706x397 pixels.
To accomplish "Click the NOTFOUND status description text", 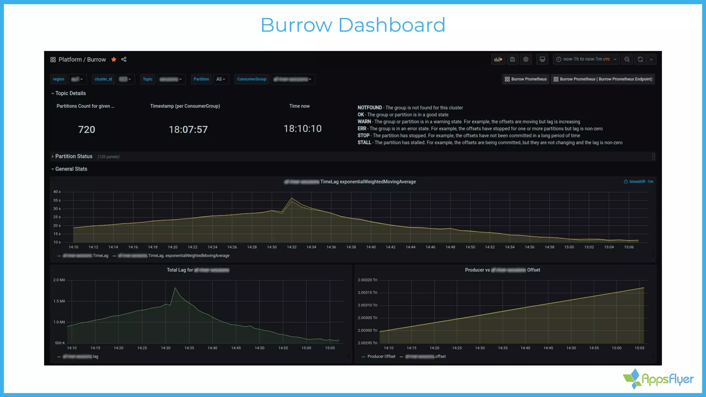I will coord(410,108).
